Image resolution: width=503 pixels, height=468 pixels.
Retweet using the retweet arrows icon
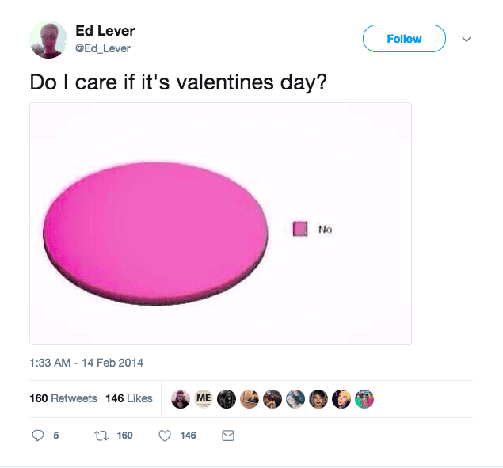(x=101, y=436)
